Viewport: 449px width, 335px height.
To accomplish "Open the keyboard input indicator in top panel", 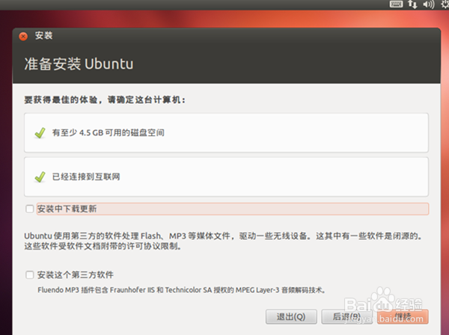I will pyautogui.click(x=397, y=4).
